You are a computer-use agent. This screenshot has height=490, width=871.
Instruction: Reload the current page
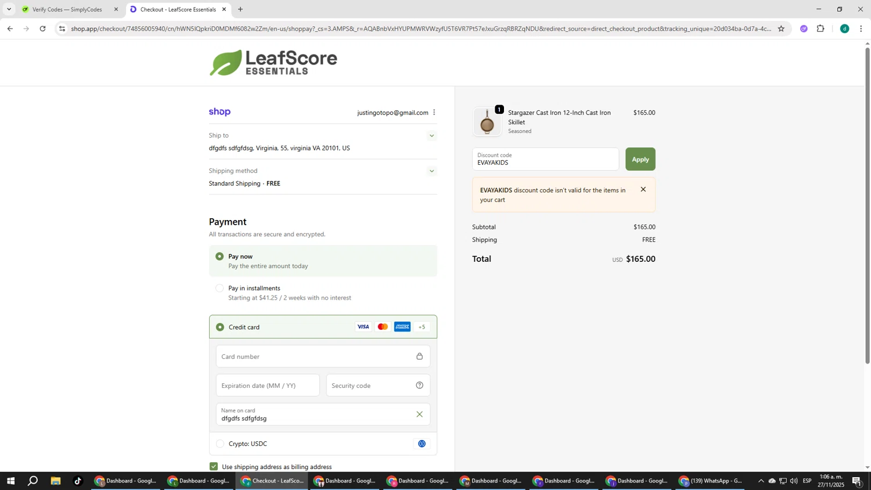(42, 28)
